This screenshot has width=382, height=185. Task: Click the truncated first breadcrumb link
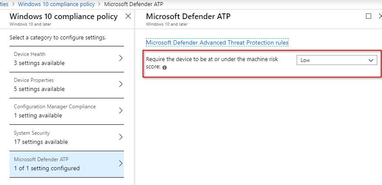(4, 4)
